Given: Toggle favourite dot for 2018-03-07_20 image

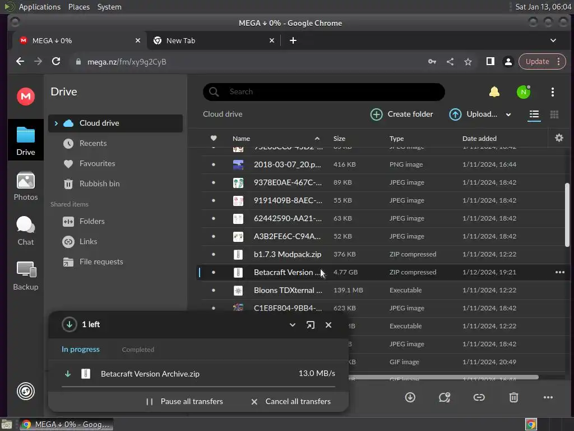Looking at the screenshot, I should [214, 164].
